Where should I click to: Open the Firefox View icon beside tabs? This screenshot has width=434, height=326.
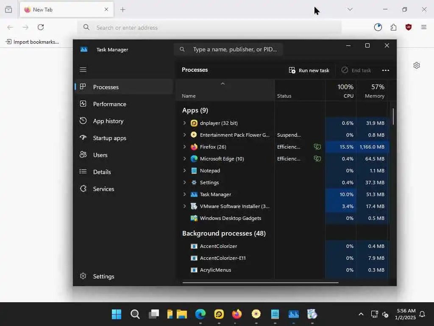[8, 9]
